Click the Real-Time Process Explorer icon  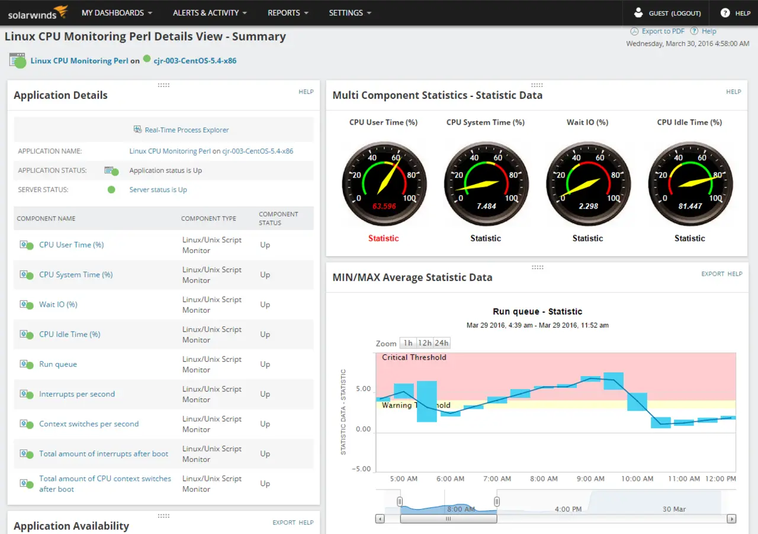137,130
